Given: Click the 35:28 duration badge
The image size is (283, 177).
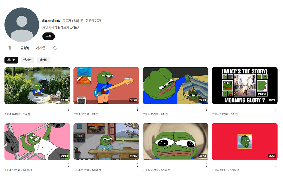Looking at the screenshot, I should tap(133, 100).
